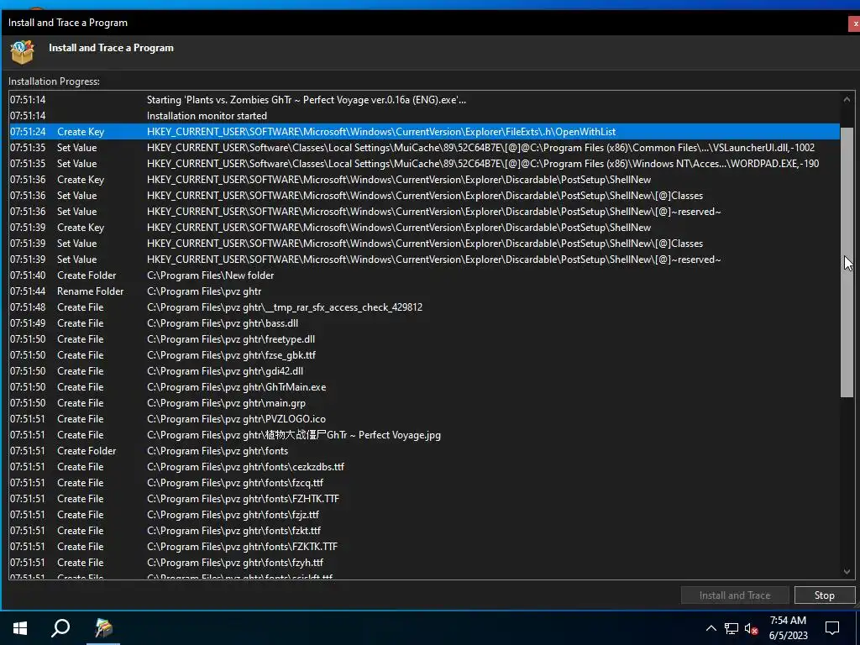Select the fzse_gbk.ttf Create File row

tap(424, 355)
